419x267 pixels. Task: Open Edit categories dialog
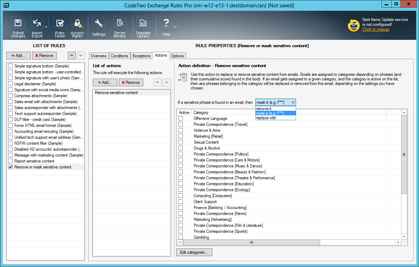194,252
